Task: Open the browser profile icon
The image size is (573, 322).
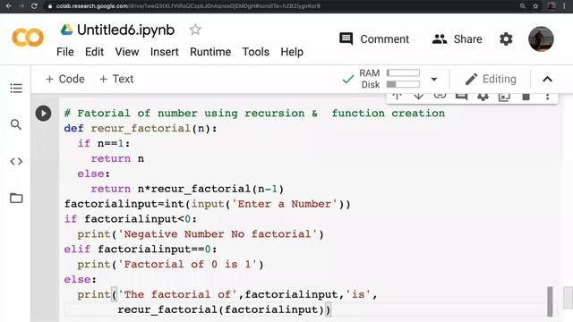Action: [x=552, y=6]
